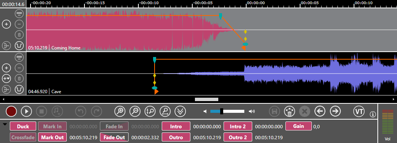The image size is (397, 143).
Task: Click the Fade In button
Action: point(114,126)
